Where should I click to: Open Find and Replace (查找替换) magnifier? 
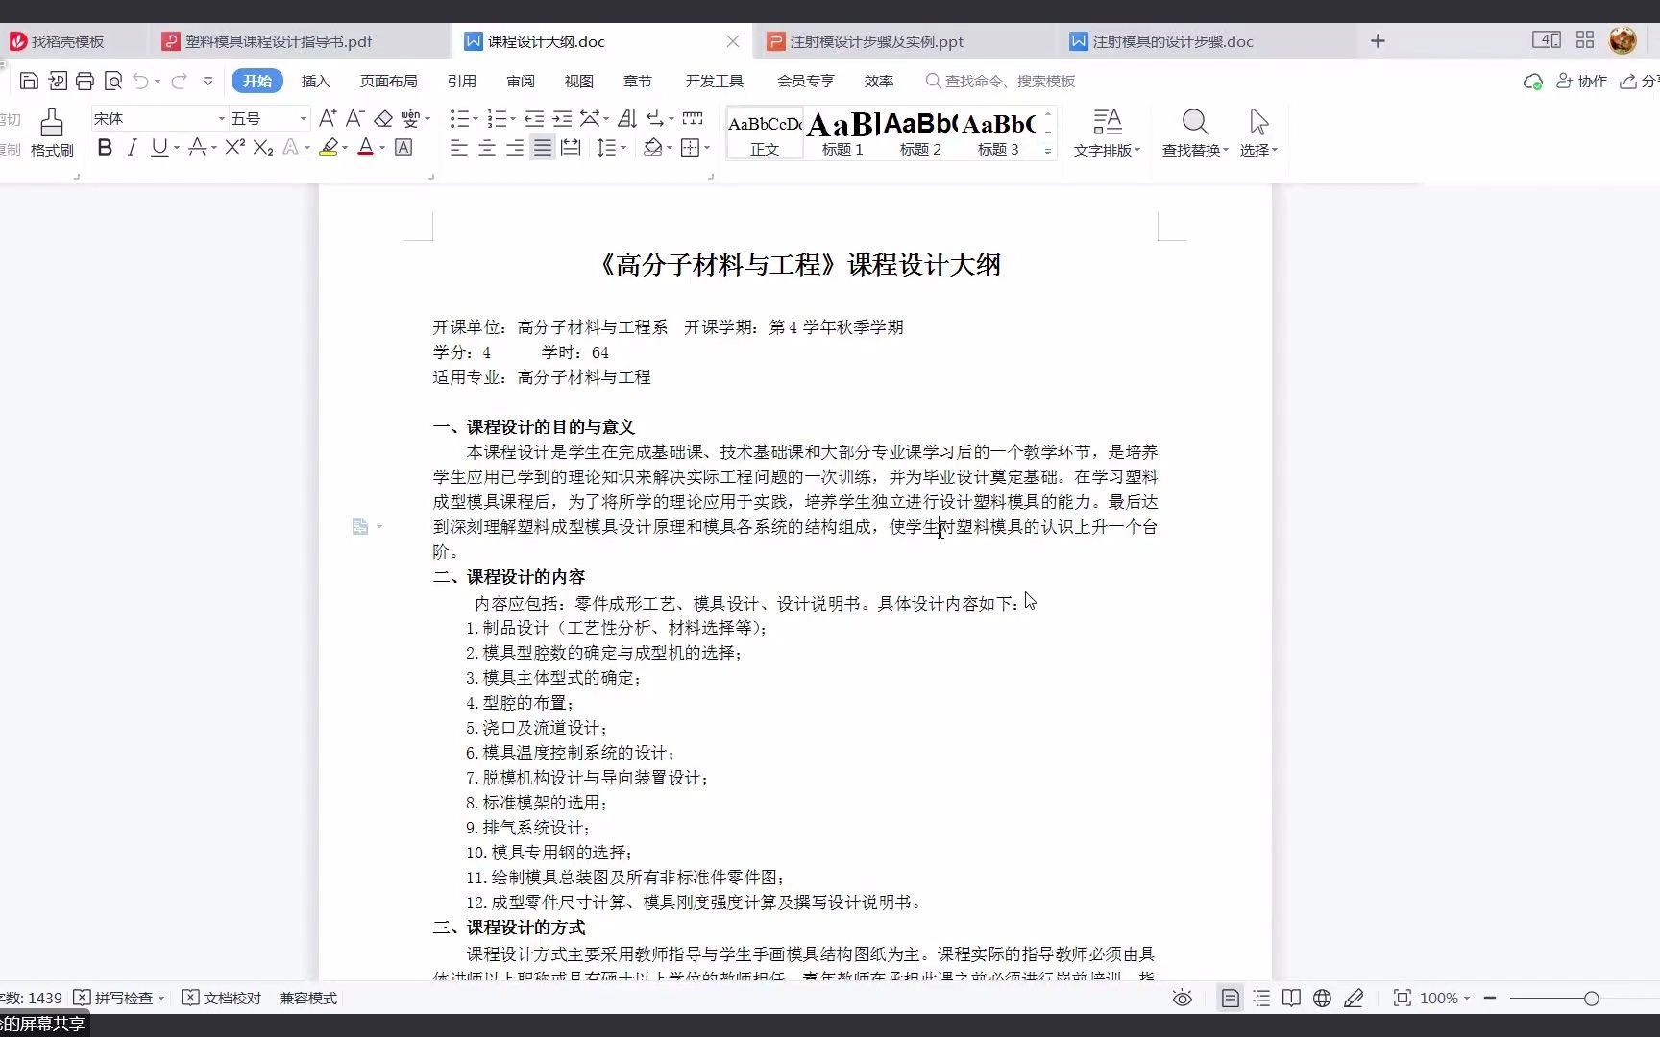pos(1195,133)
